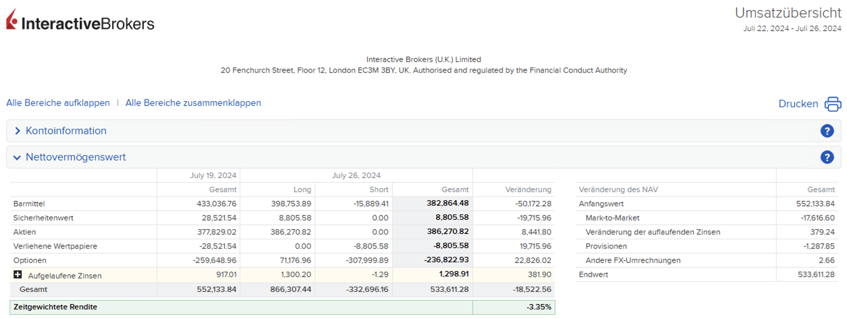Click the Drucken text link

[x=798, y=104]
